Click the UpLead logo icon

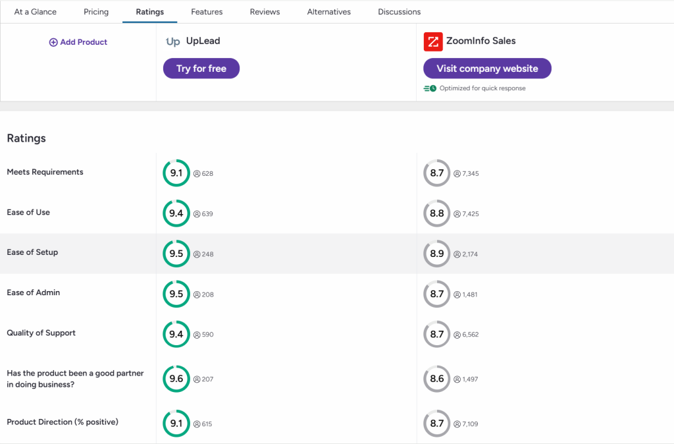172,42
